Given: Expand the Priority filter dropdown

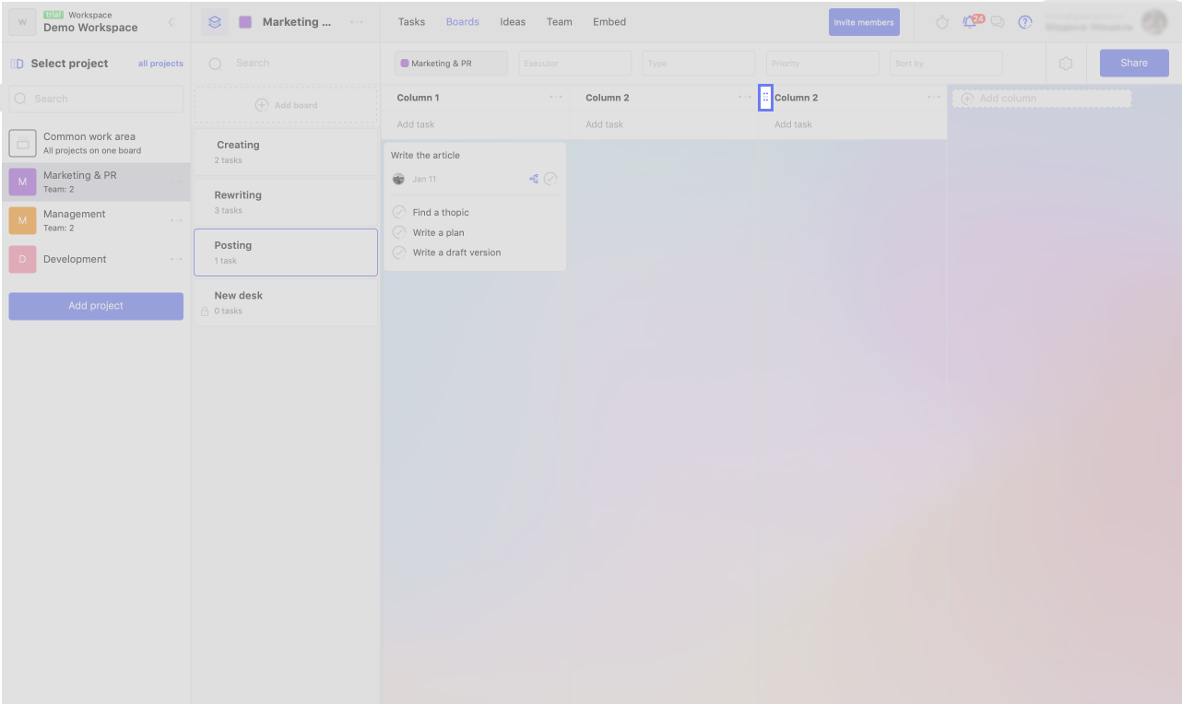Looking at the screenshot, I should (821, 64).
